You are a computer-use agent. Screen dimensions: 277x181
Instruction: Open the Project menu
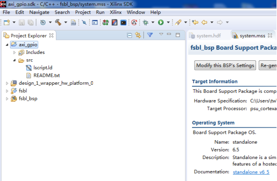pos(83,12)
